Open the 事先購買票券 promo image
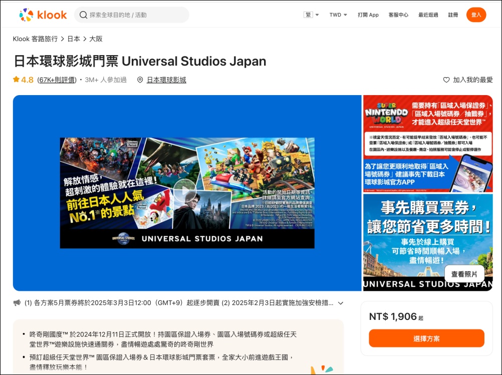The height and width of the screenshot is (375, 502). pyautogui.click(x=428, y=242)
